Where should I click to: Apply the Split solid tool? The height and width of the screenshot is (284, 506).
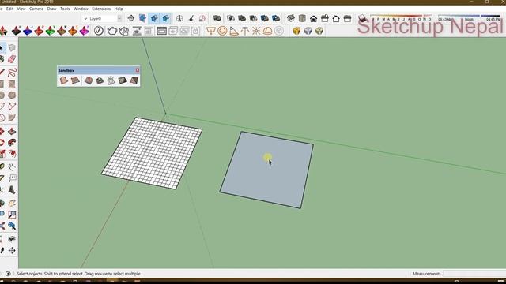(x=276, y=18)
